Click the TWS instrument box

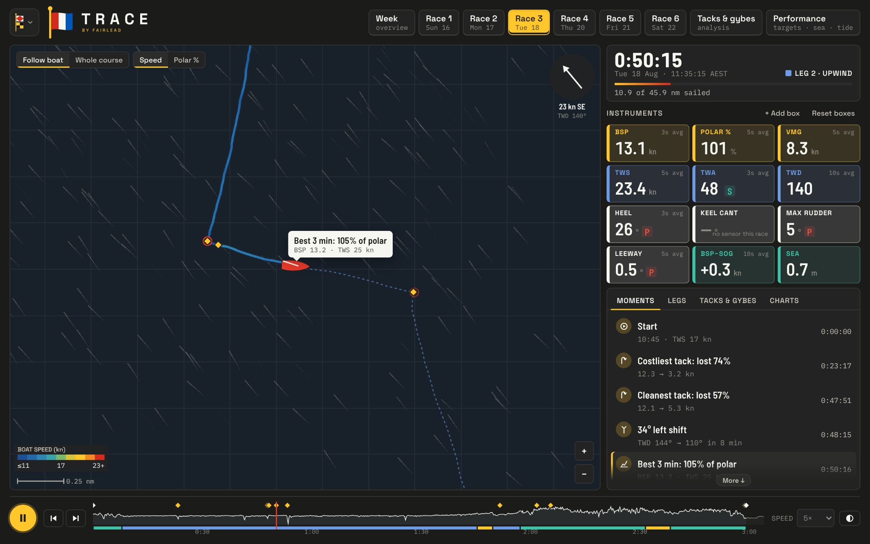[648, 184]
